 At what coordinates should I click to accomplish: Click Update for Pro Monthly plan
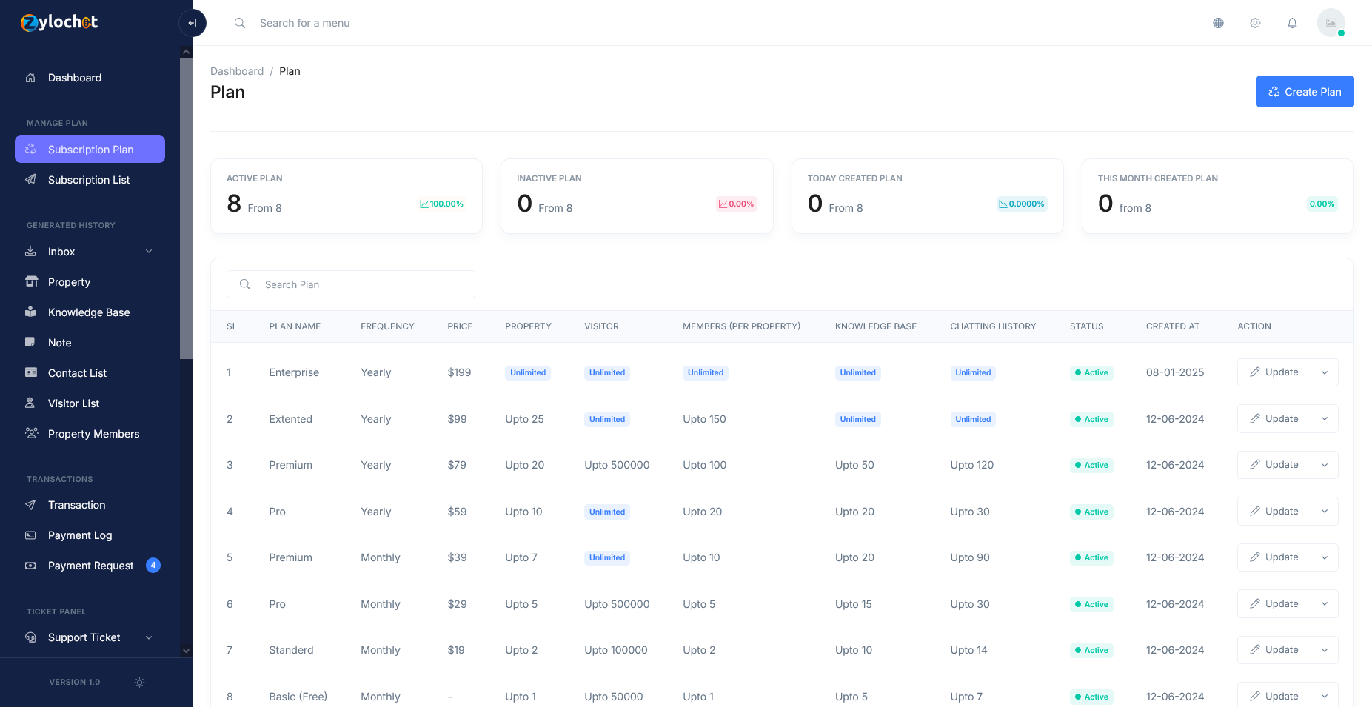(x=1274, y=604)
